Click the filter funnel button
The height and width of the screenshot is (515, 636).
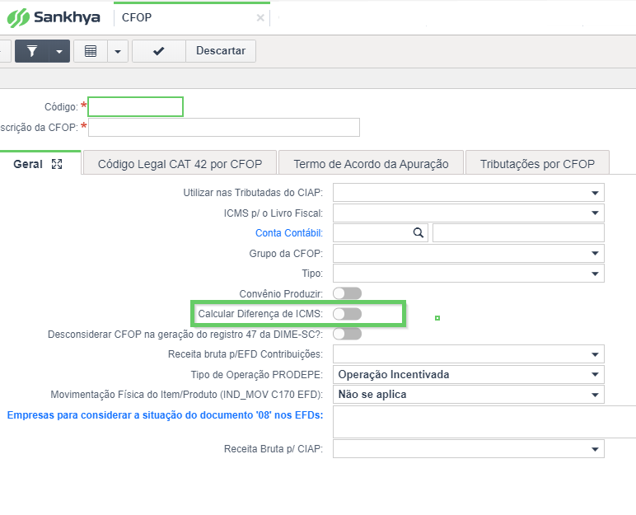click(32, 51)
